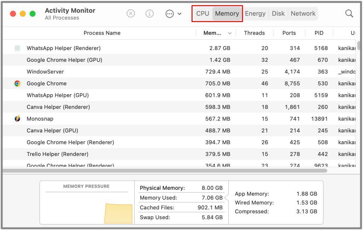Image resolution: width=363 pixels, height=230 pixels.
Task: Sort by the Mem... column header
Action: click(212, 33)
